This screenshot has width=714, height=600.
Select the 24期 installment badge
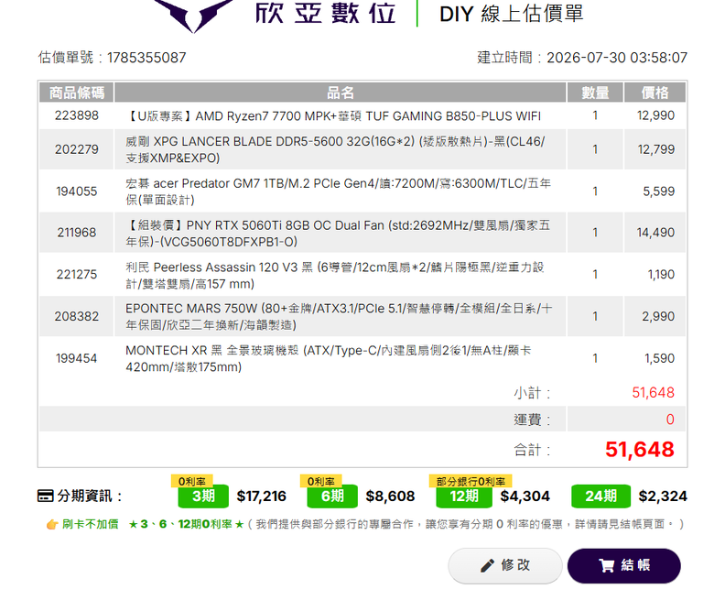(601, 496)
